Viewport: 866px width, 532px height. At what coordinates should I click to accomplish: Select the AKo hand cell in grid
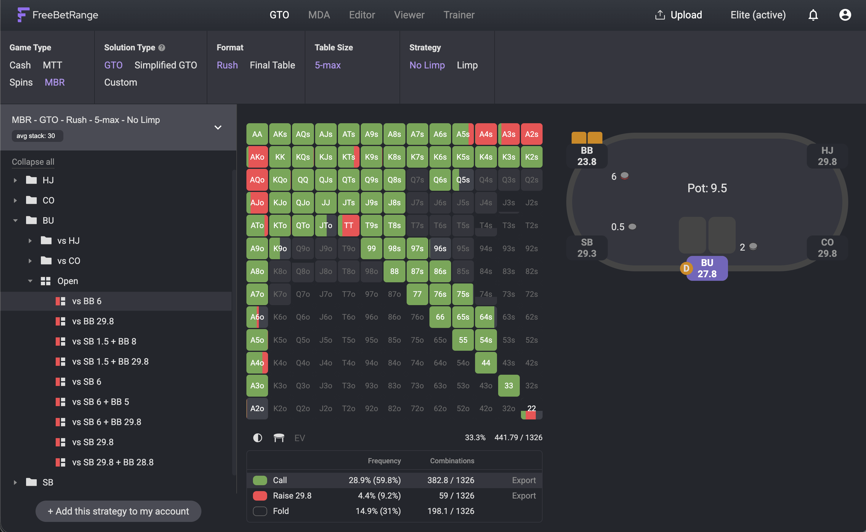tap(257, 157)
